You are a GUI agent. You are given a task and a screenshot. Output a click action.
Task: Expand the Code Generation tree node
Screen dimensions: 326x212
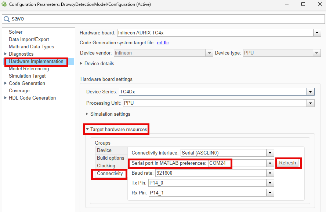pos(6,83)
